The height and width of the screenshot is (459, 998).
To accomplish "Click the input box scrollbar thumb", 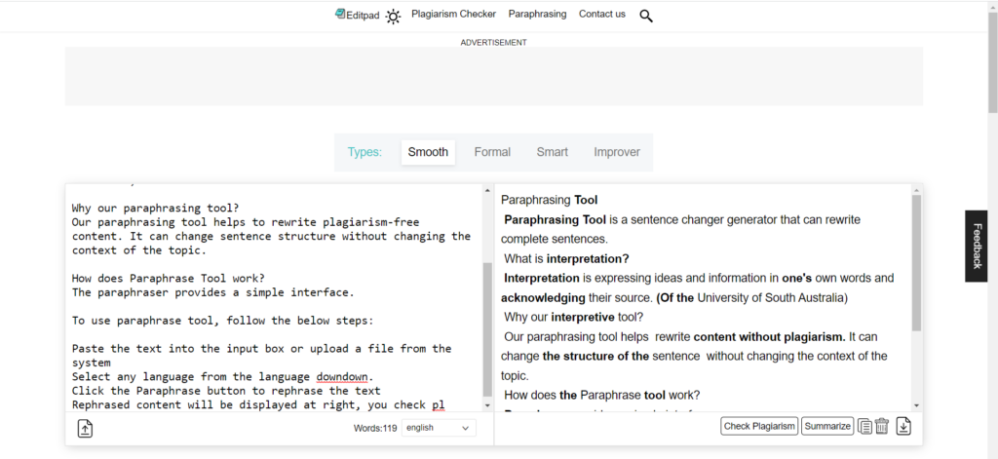I will (x=487, y=329).
